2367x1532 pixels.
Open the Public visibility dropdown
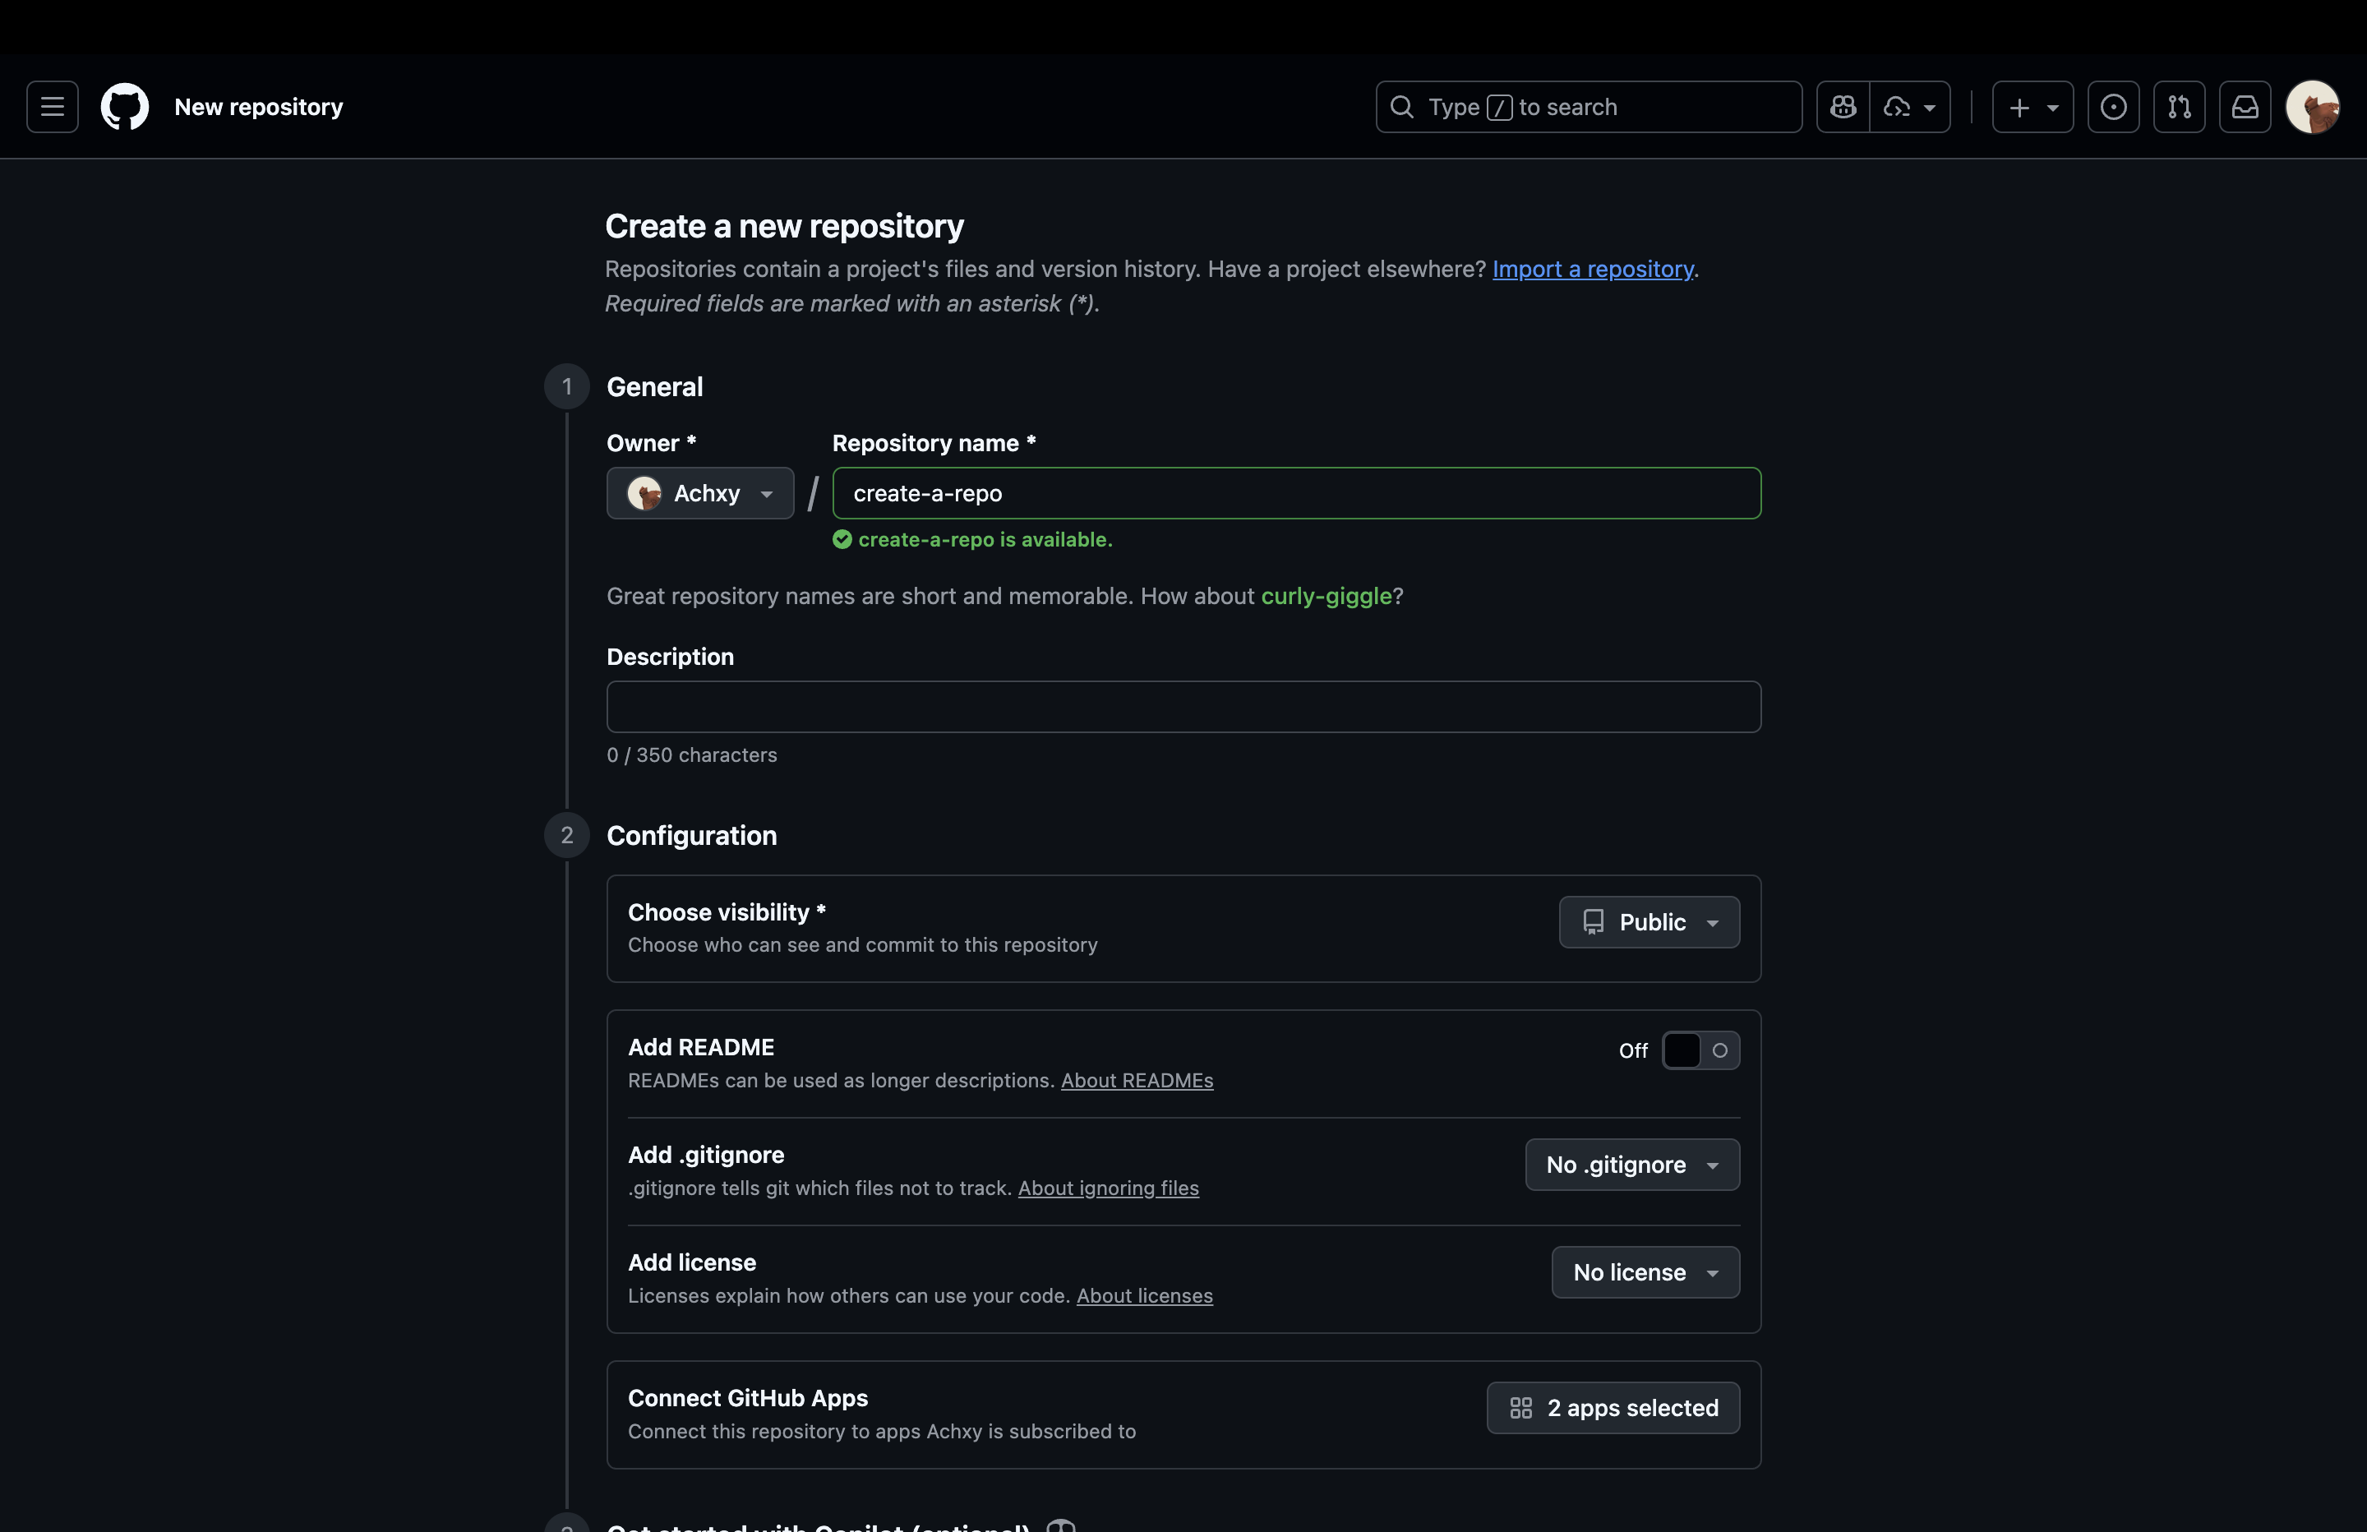click(x=1649, y=922)
